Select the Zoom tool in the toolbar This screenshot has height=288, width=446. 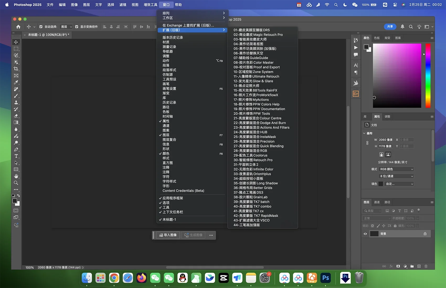point(16,183)
